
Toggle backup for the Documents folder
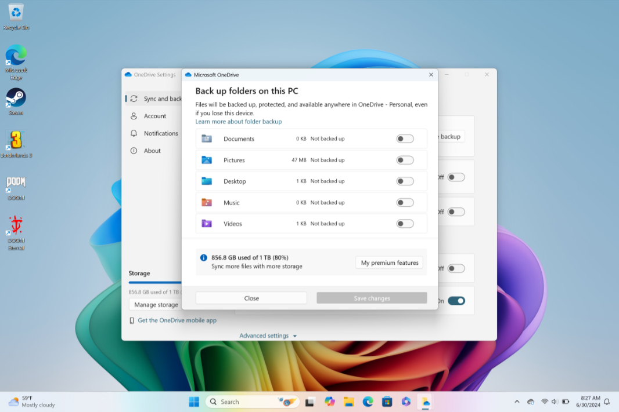[405, 139]
